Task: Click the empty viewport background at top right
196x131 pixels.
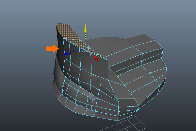Action: pos(170,16)
